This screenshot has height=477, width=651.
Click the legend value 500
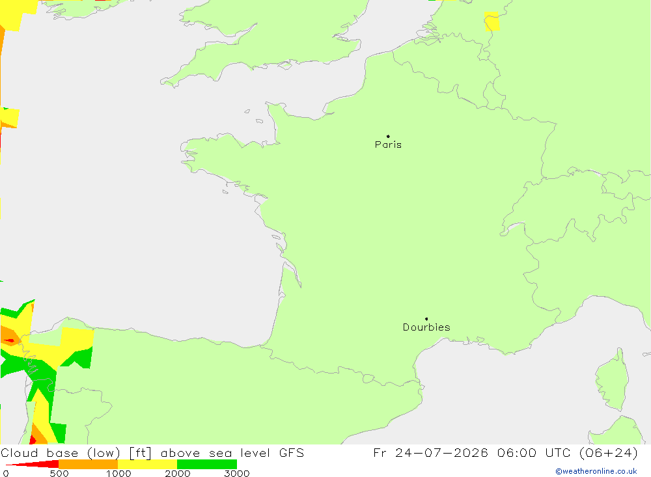tap(59, 473)
